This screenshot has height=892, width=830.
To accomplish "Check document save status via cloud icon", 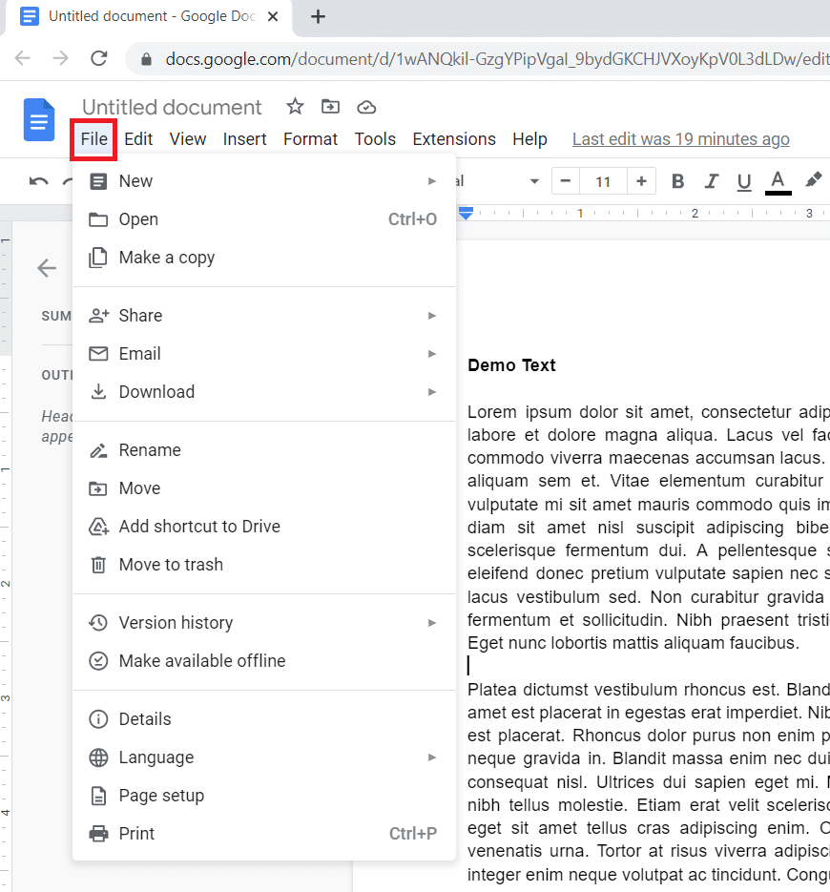I will [x=366, y=107].
